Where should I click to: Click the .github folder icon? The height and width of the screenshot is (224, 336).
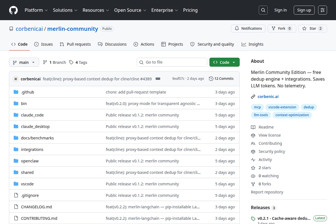click(x=16, y=92)
